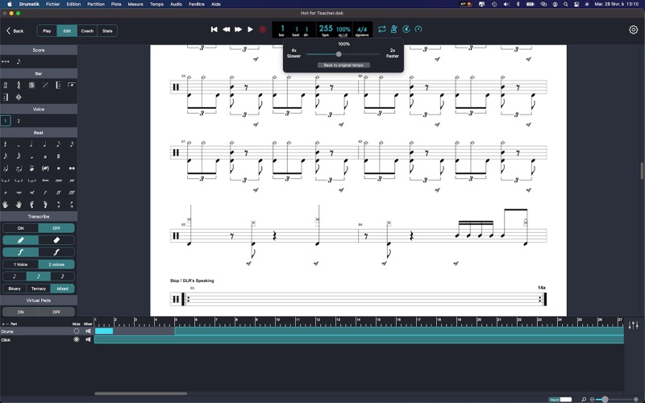Click the left foot icon in the Beat palette

[x=31, y=205]
